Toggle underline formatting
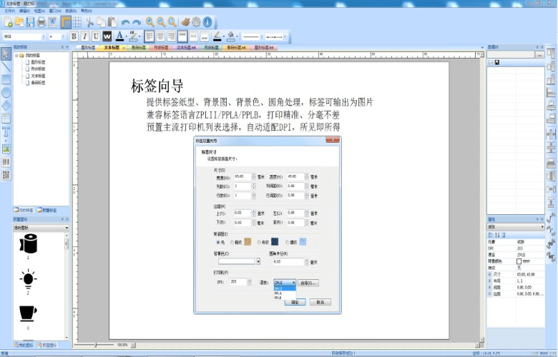The width and height of the screenshot is (558, 357). (x=96, y=36)
